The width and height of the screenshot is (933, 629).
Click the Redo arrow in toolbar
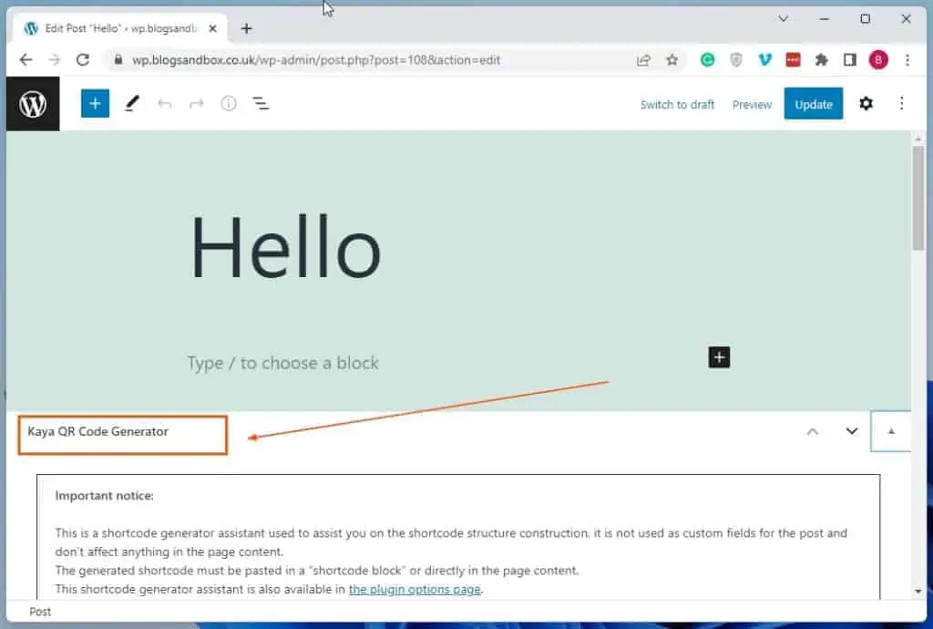pyautogui.click(x=197, y=104)
